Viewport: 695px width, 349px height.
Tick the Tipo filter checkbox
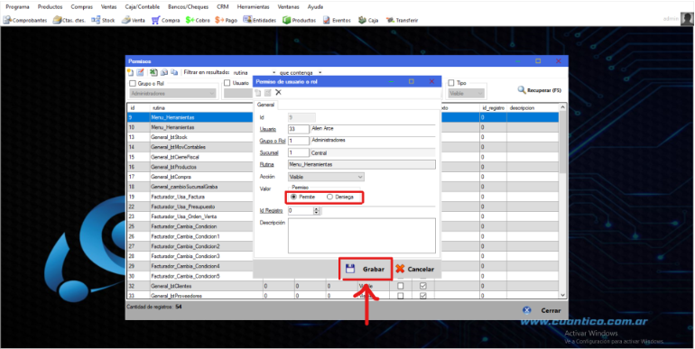coord(451,83)
